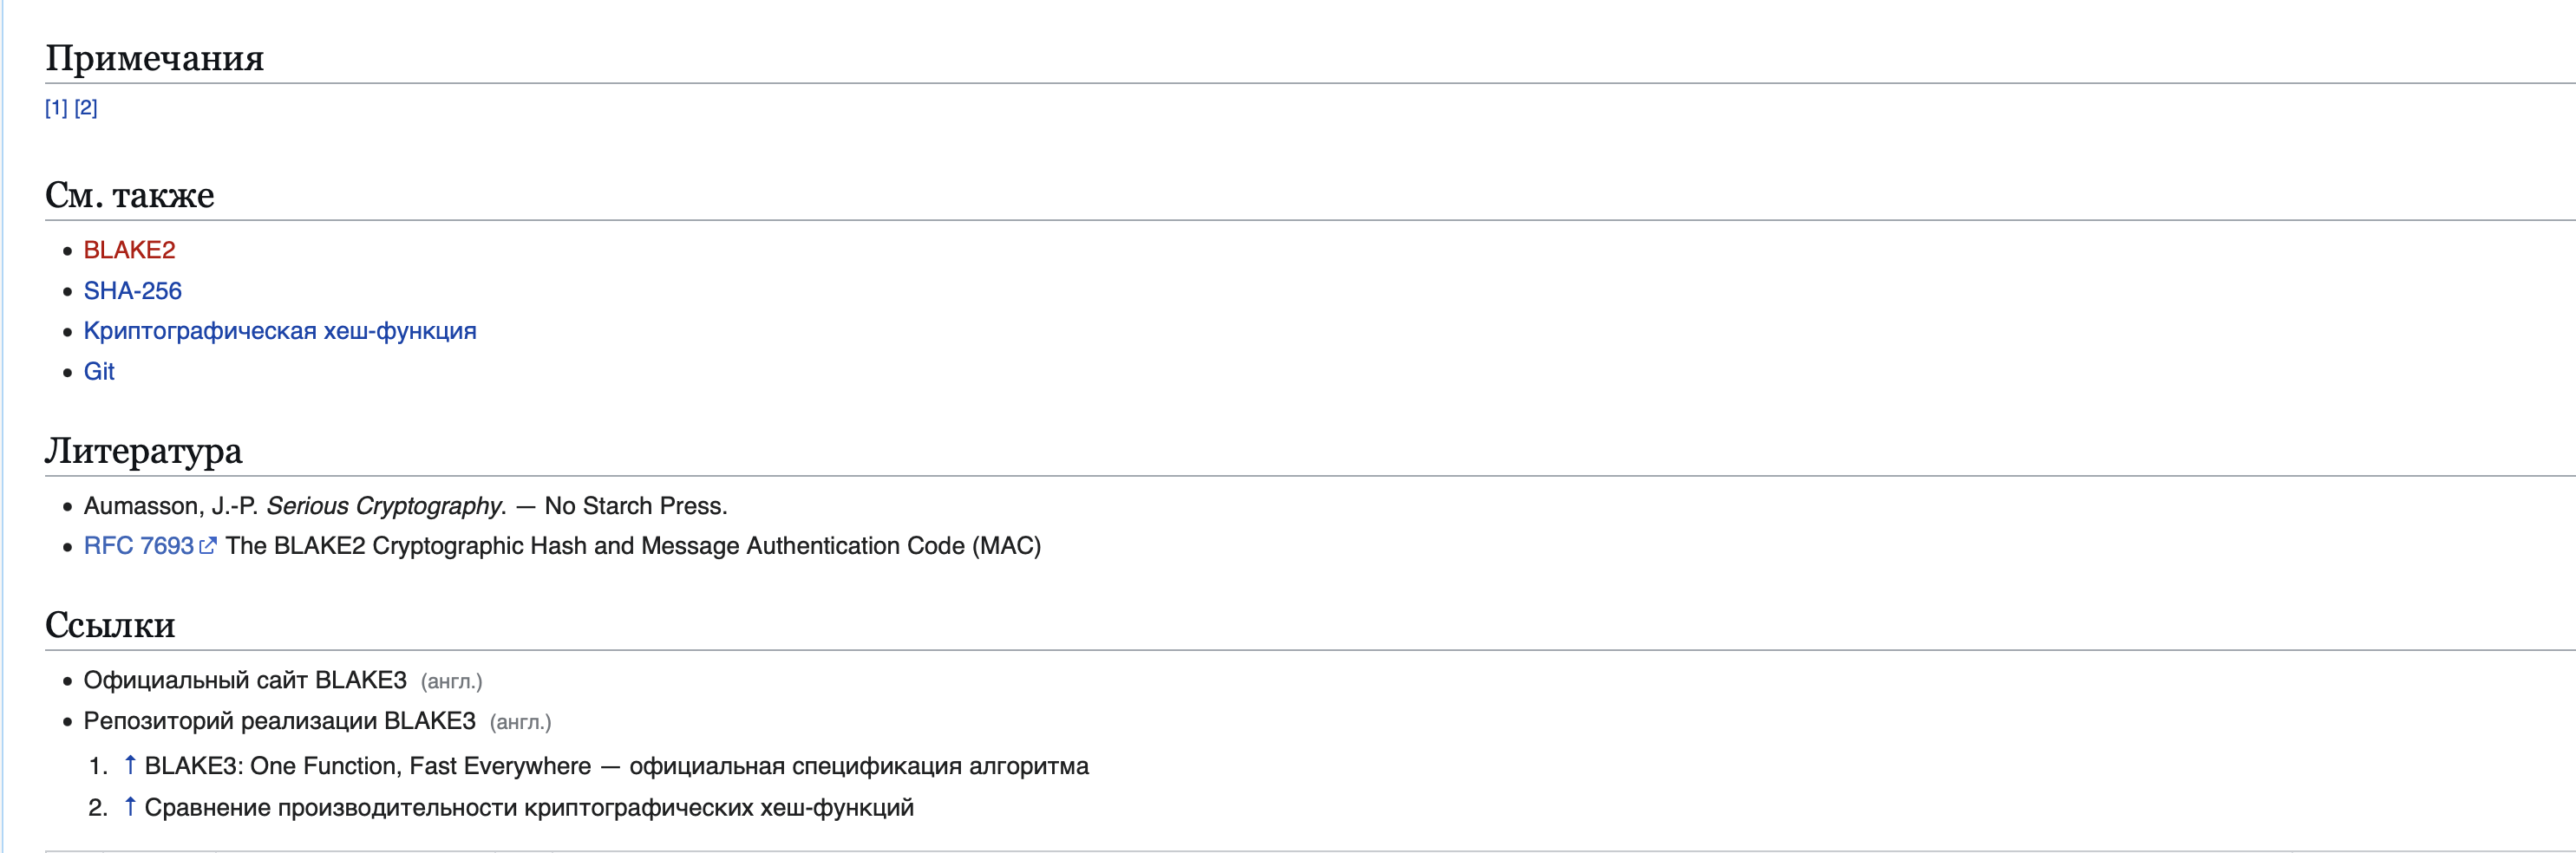Click the up arrow of footnote 1
This screenshot has width=2576, height=853.
point(130,766)
